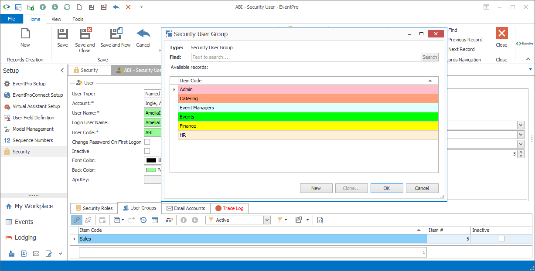Viewport: 535px width, 271px height.
Task: Open the mail envelope icon in the title bar
Action: click(x=31, y=7)
